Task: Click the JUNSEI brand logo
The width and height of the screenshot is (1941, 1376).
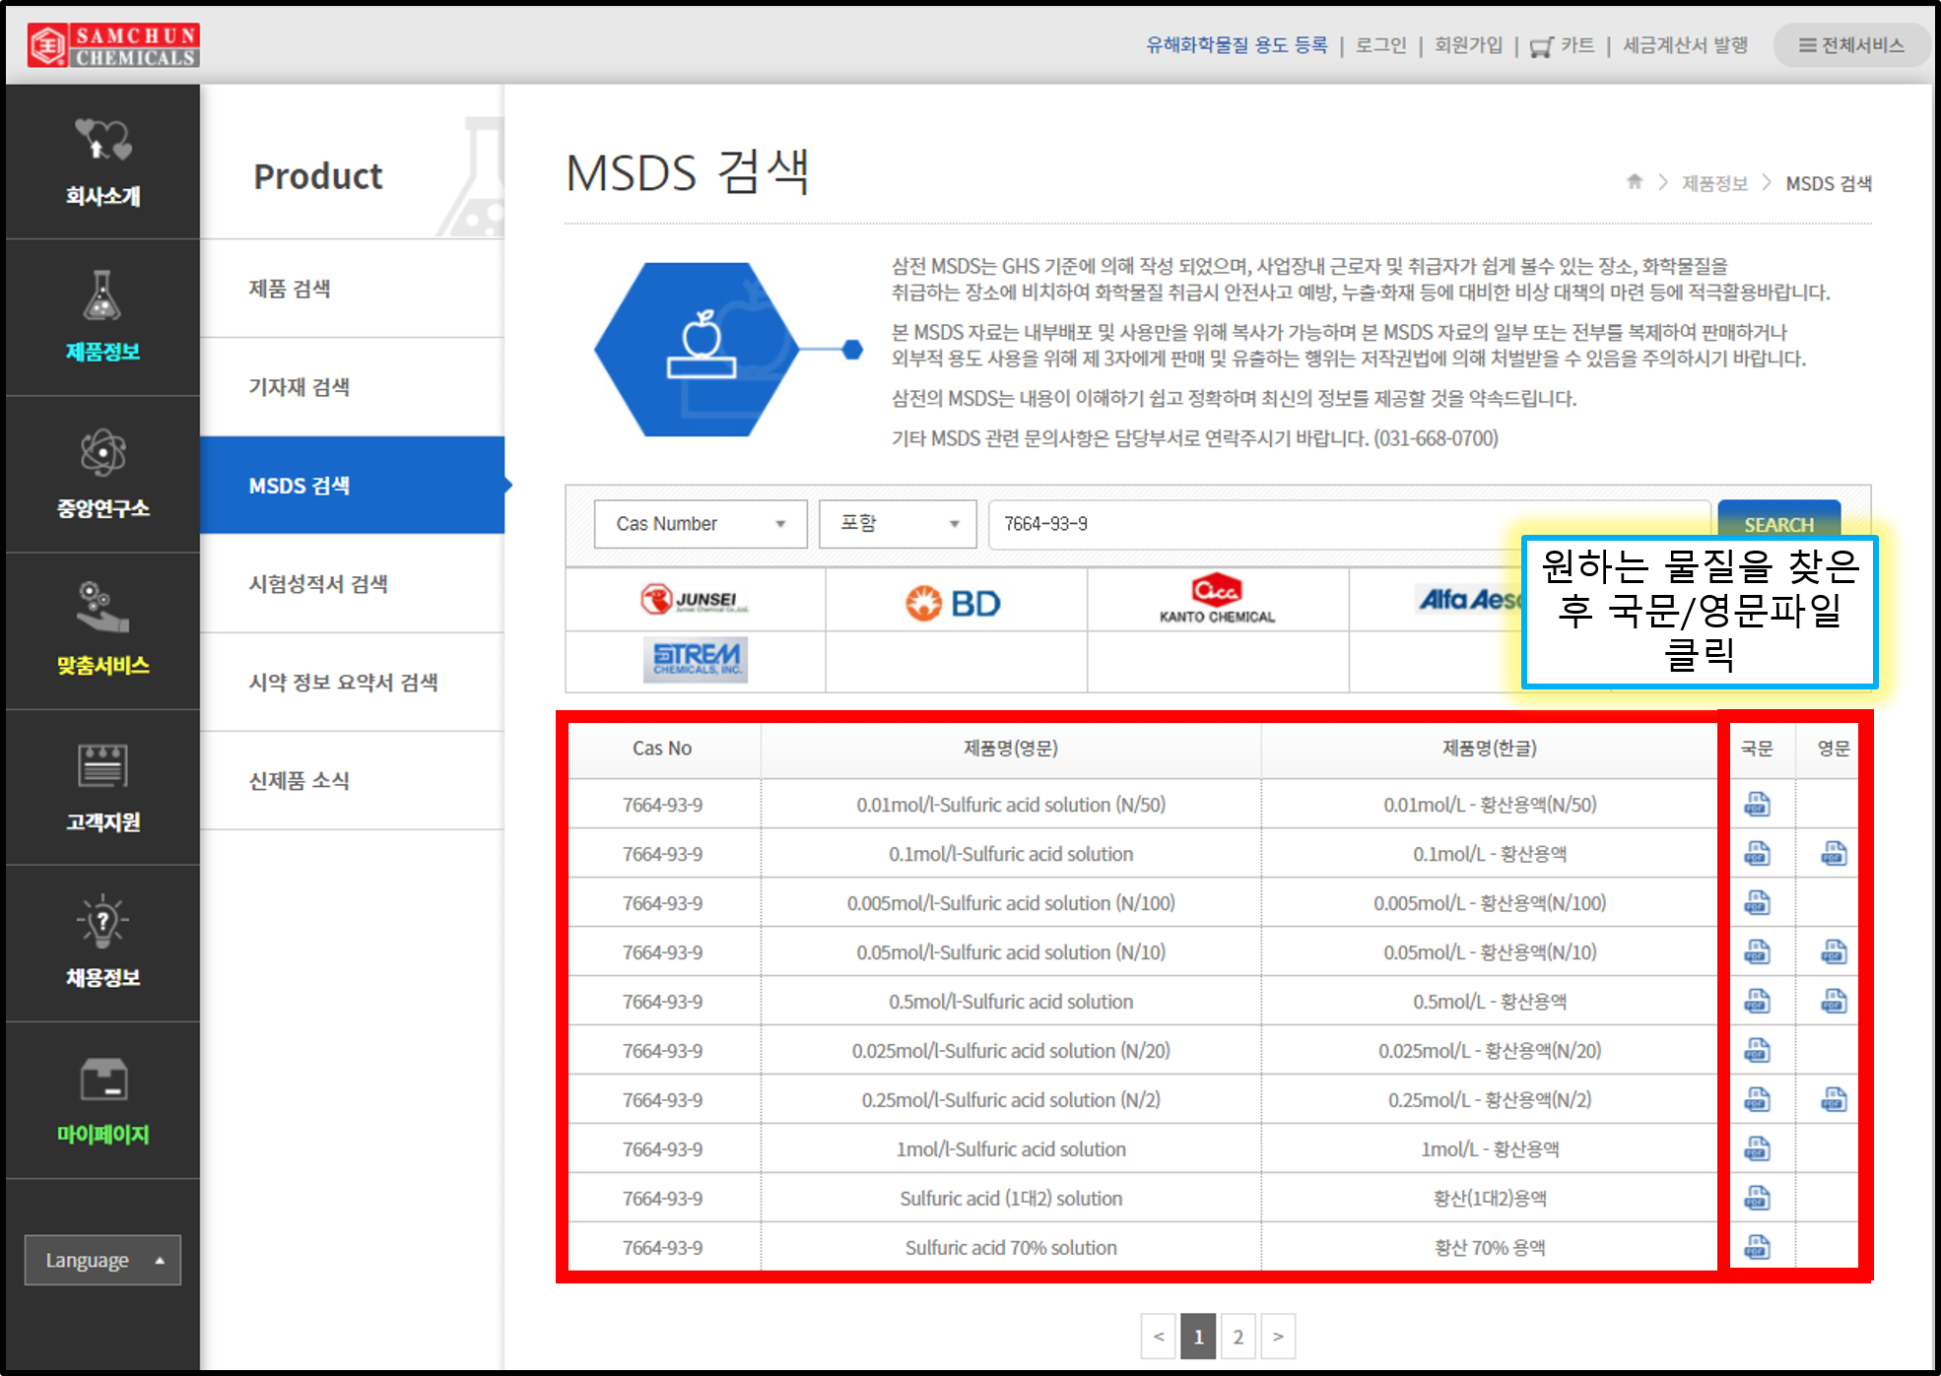Action: tap(695, 600)
